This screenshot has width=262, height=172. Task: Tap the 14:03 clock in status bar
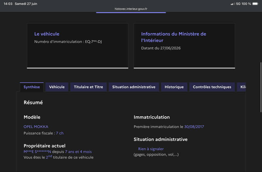[x=8, y=4]
